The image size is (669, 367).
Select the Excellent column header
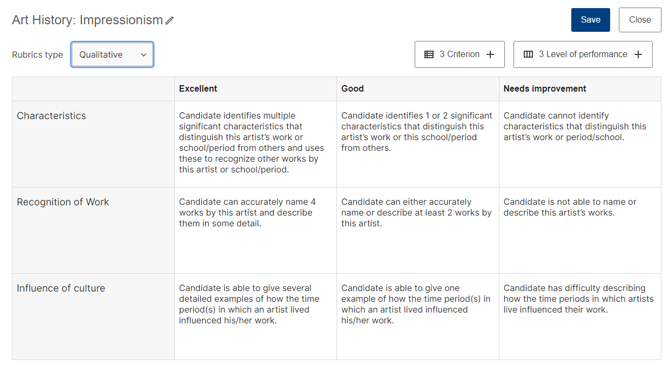pyautogui.click(x=198, y=88)
